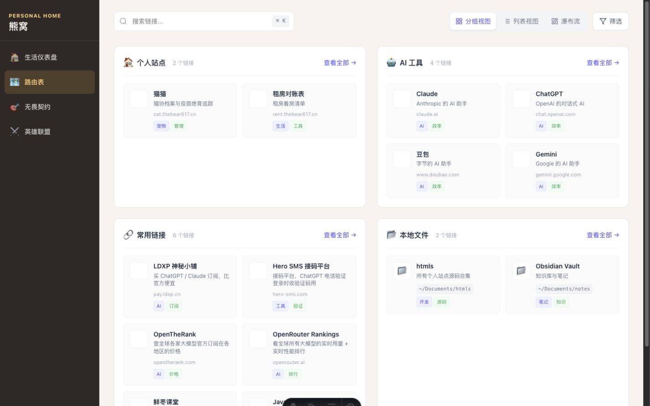
Task: Click the magnifier icon in search box
Action: coord(123,21)
